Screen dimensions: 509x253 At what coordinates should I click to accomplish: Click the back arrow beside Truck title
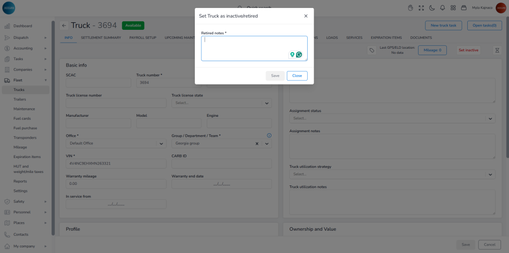tap(64, 25)
